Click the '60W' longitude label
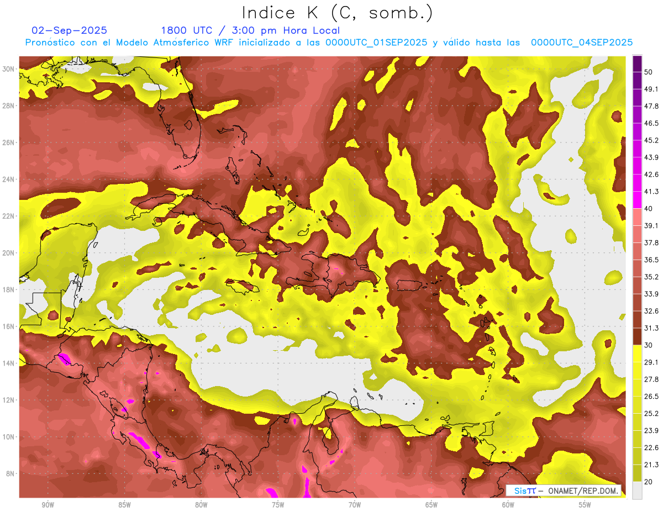Viewport: 663px width, 512px height. (508, 505)
